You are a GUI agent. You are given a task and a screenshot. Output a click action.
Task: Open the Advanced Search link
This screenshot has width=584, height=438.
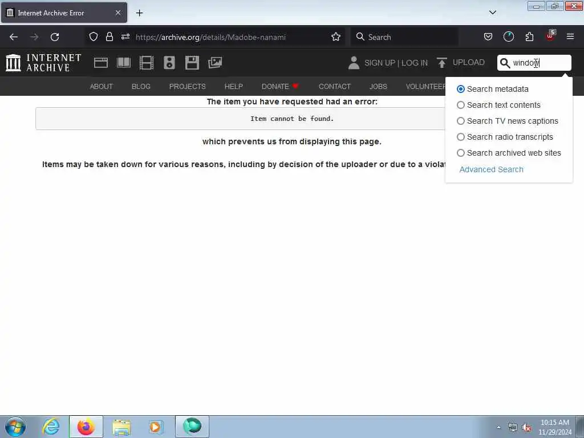(x=491, y=169)
